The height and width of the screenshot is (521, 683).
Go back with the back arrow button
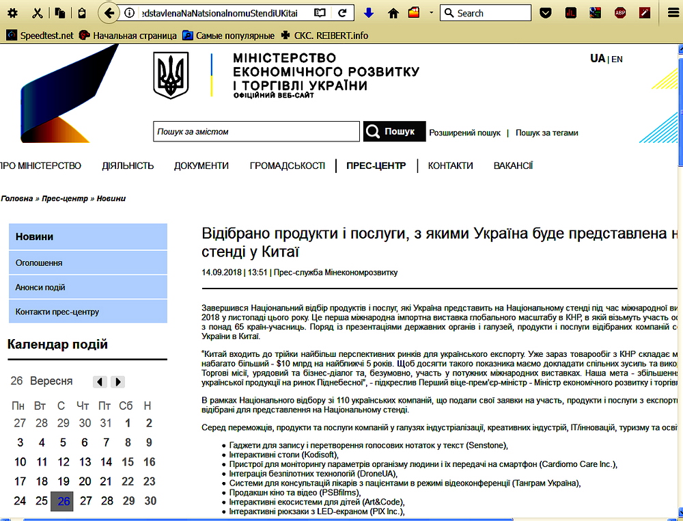pos(109,13)
